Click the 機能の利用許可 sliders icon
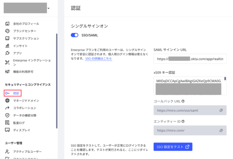 click(x=7, y=72)
